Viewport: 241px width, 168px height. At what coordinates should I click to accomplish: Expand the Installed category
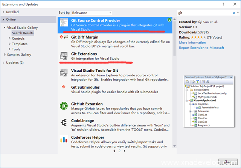[x=4, y=12]
